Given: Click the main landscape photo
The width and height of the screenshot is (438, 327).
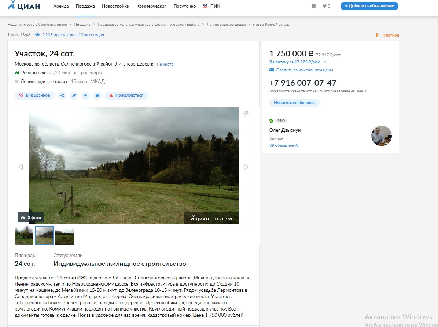Looking at the screenshot, I should click(134, 166).
